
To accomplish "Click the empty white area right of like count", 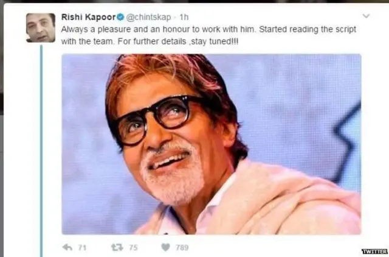I will [x=274, y=247].
